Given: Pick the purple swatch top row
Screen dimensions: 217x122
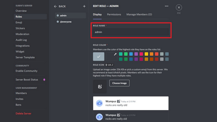Looking at the screenshot, I should [136, 54].
